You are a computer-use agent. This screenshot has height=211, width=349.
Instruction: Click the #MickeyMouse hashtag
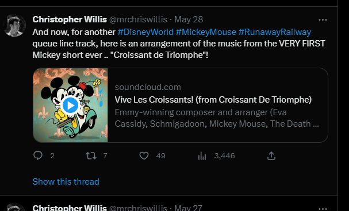click(x=206, y=32)
